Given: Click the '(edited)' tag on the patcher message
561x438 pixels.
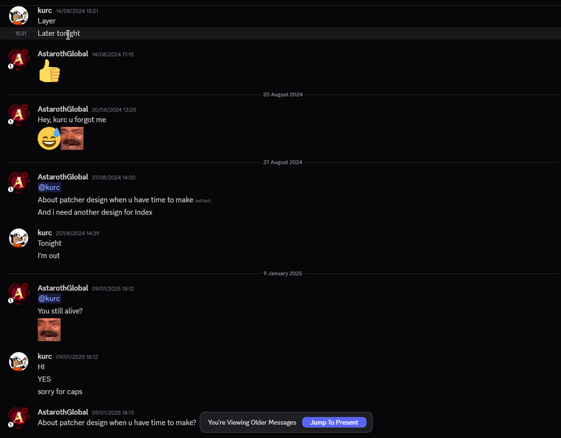Looking at the screenshot, I should (x=203, y=201).
